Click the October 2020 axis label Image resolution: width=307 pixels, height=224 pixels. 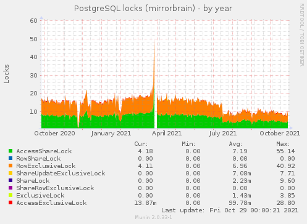pyautogui.click(x=54, y=134)
